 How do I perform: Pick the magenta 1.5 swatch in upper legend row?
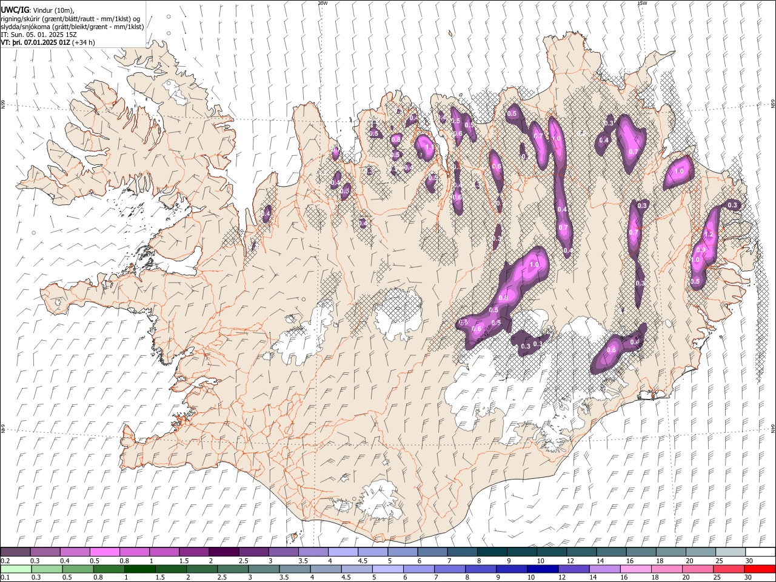(193, 552)
